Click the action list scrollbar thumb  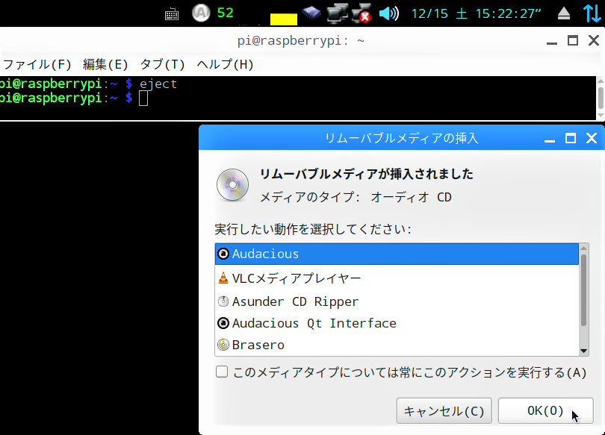pos(583,290)
